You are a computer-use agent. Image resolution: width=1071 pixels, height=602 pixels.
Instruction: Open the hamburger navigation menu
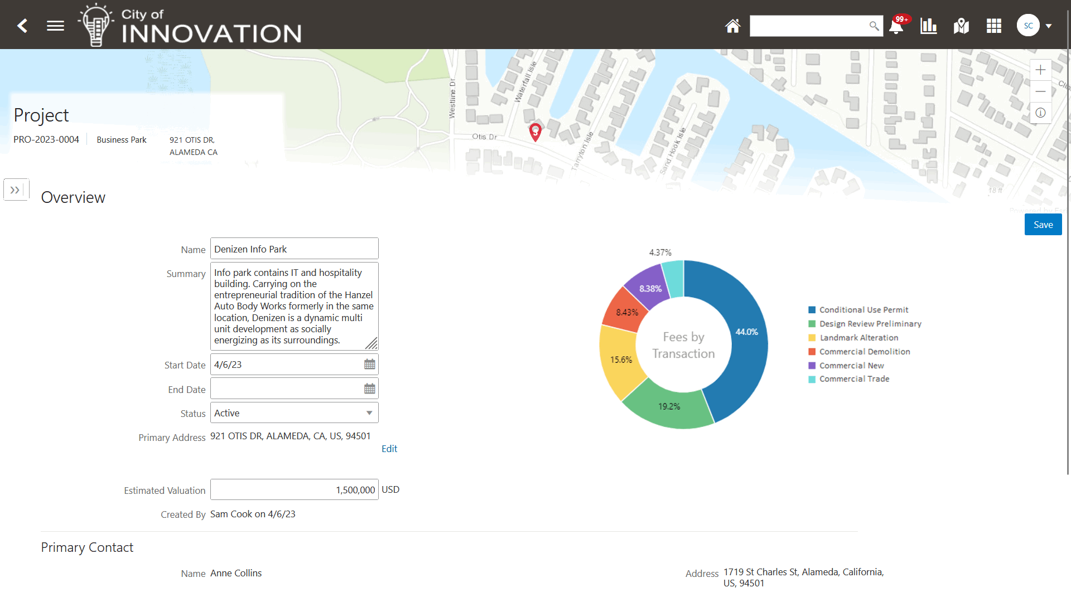point(55,26)
